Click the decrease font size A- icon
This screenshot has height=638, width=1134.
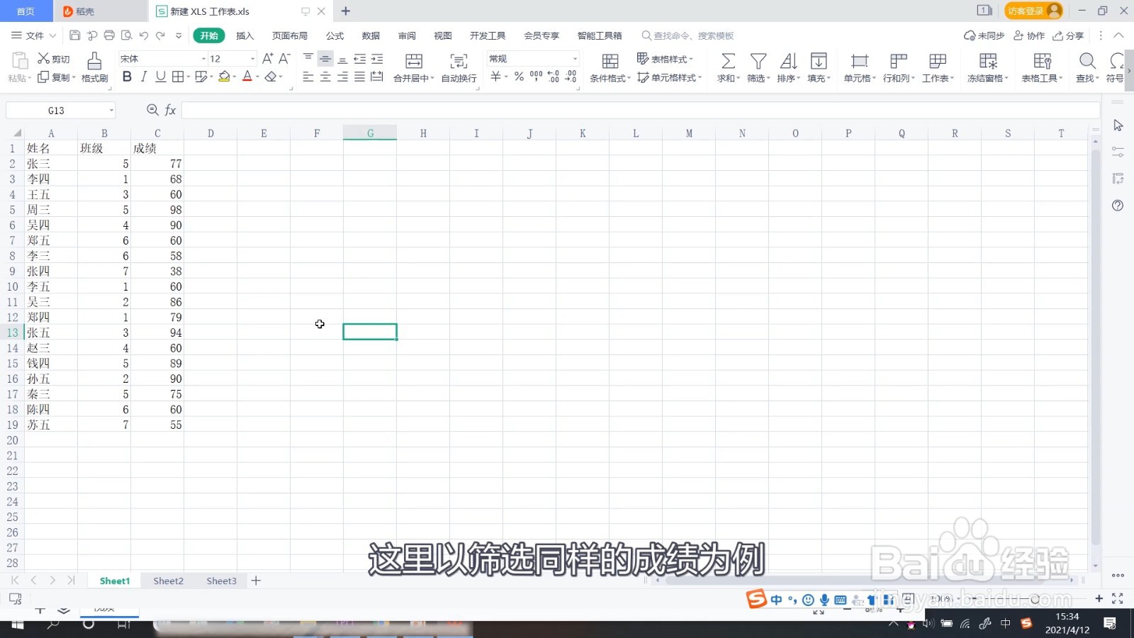click(284, 59)
